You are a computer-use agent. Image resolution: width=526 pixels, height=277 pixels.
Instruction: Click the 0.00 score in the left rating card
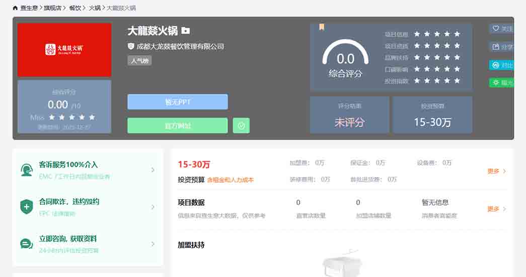coord(58,105)
